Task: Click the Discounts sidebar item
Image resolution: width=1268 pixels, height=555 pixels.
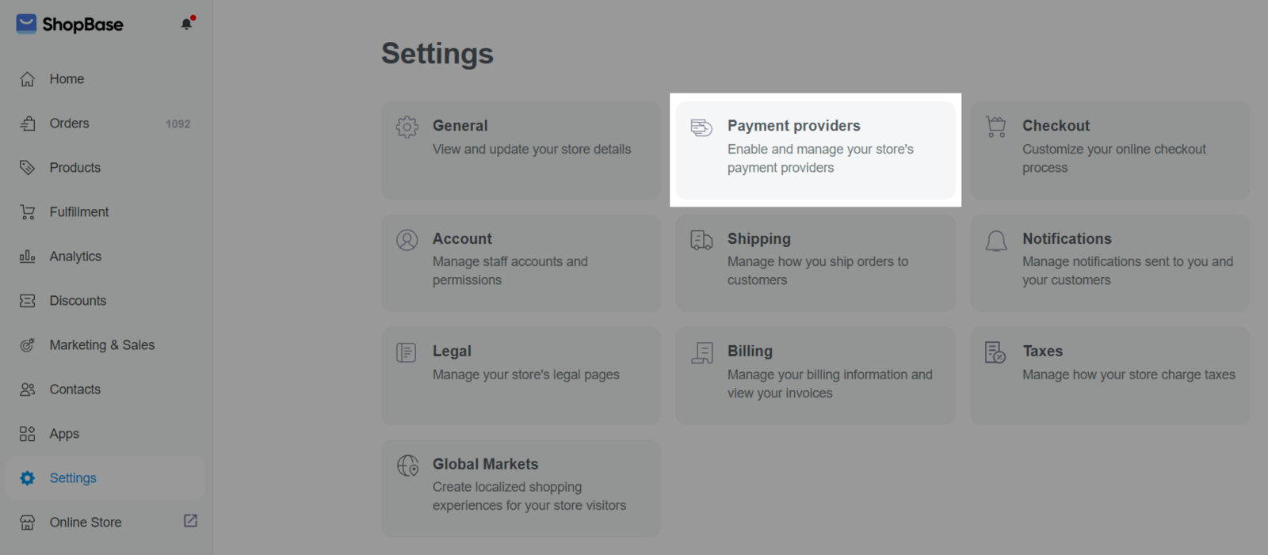Action: click(x=78, y=301)
